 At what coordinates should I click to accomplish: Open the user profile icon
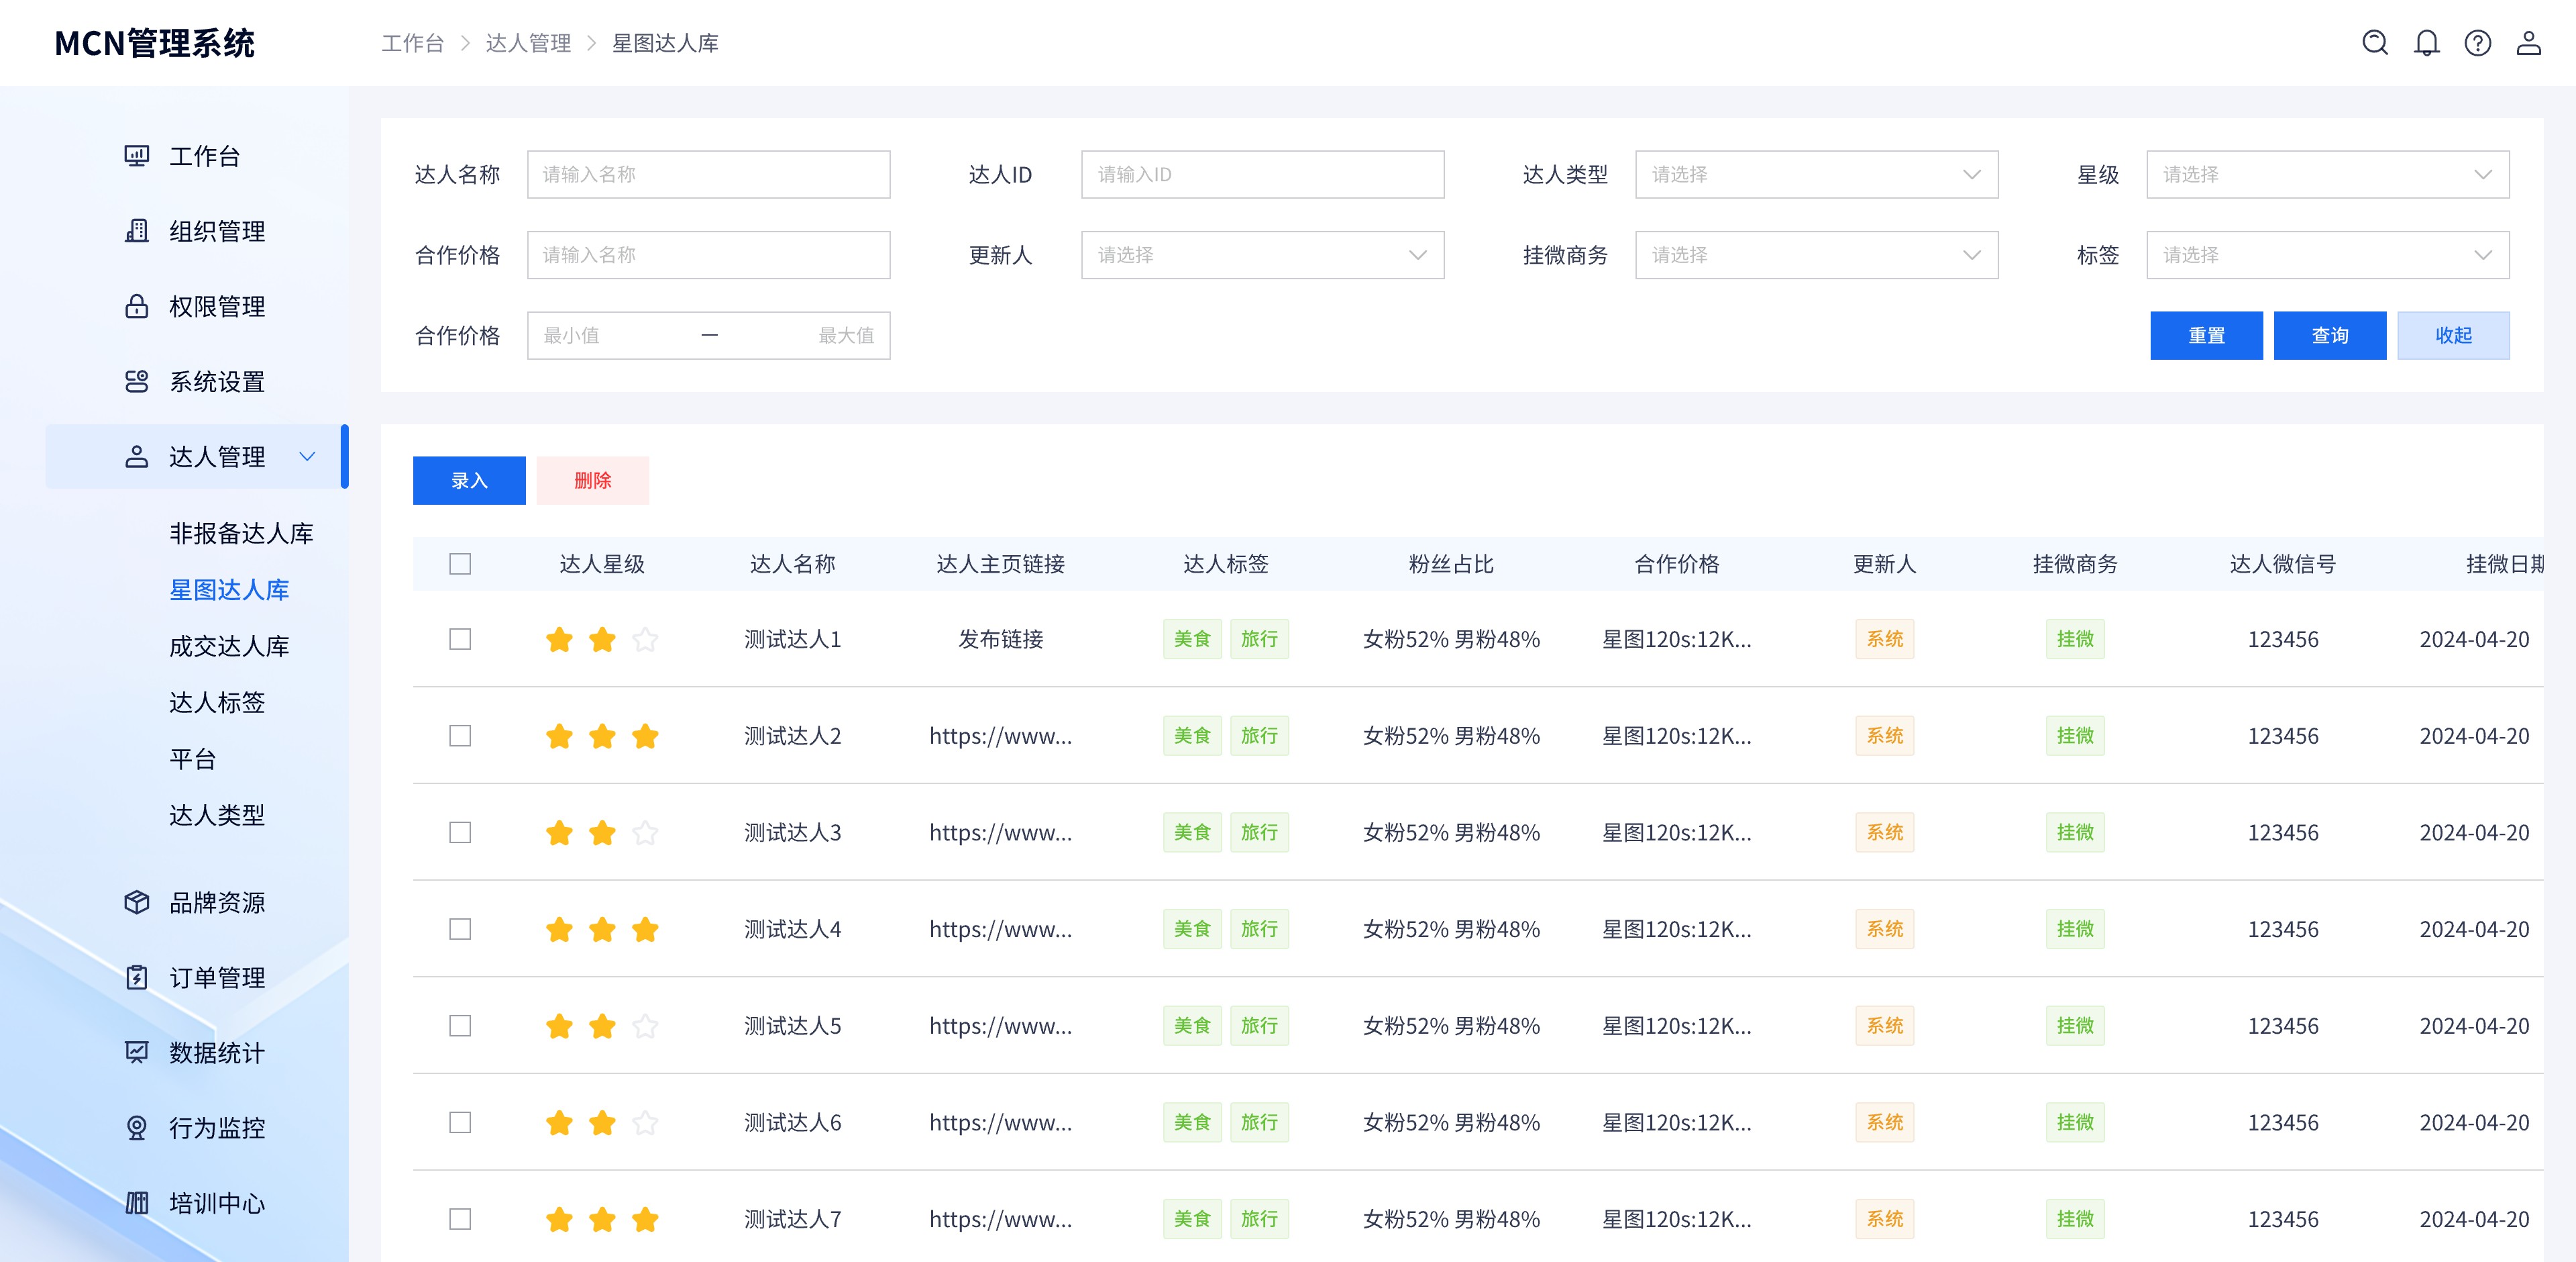(x=2528, y=43)
